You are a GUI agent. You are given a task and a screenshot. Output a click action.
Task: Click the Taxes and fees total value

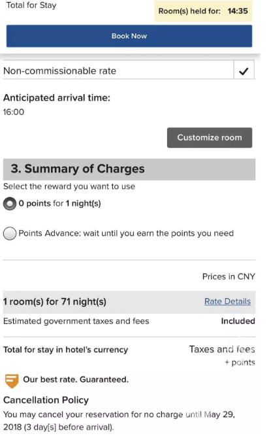222,349
